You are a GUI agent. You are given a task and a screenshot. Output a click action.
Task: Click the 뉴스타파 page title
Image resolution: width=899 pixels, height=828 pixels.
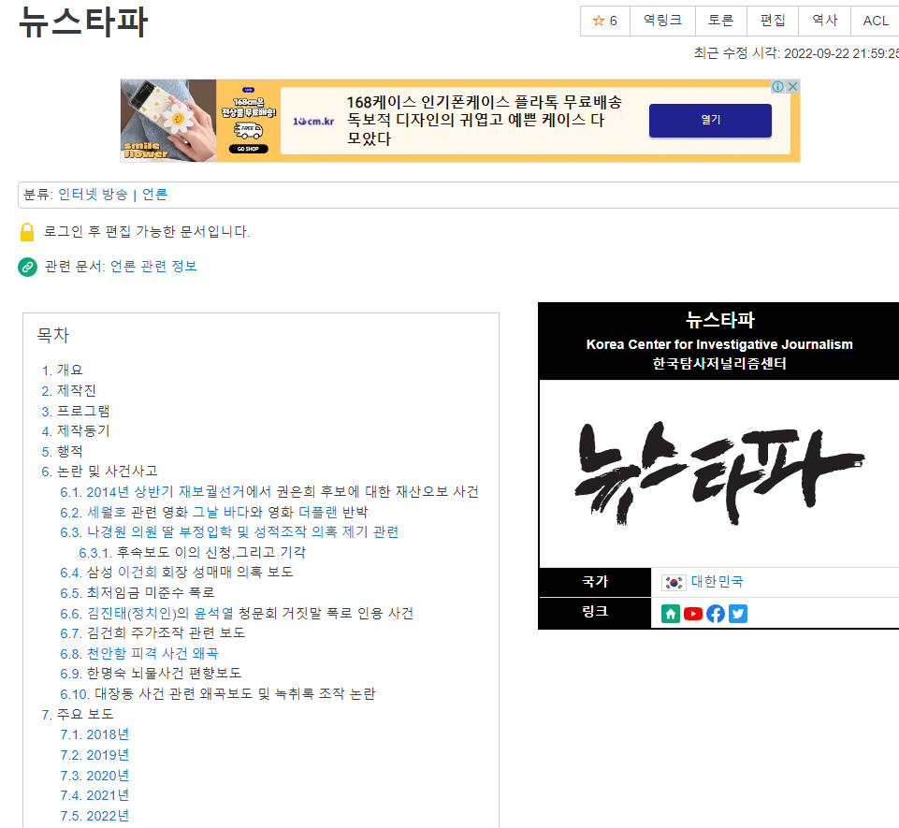point(83,22)
